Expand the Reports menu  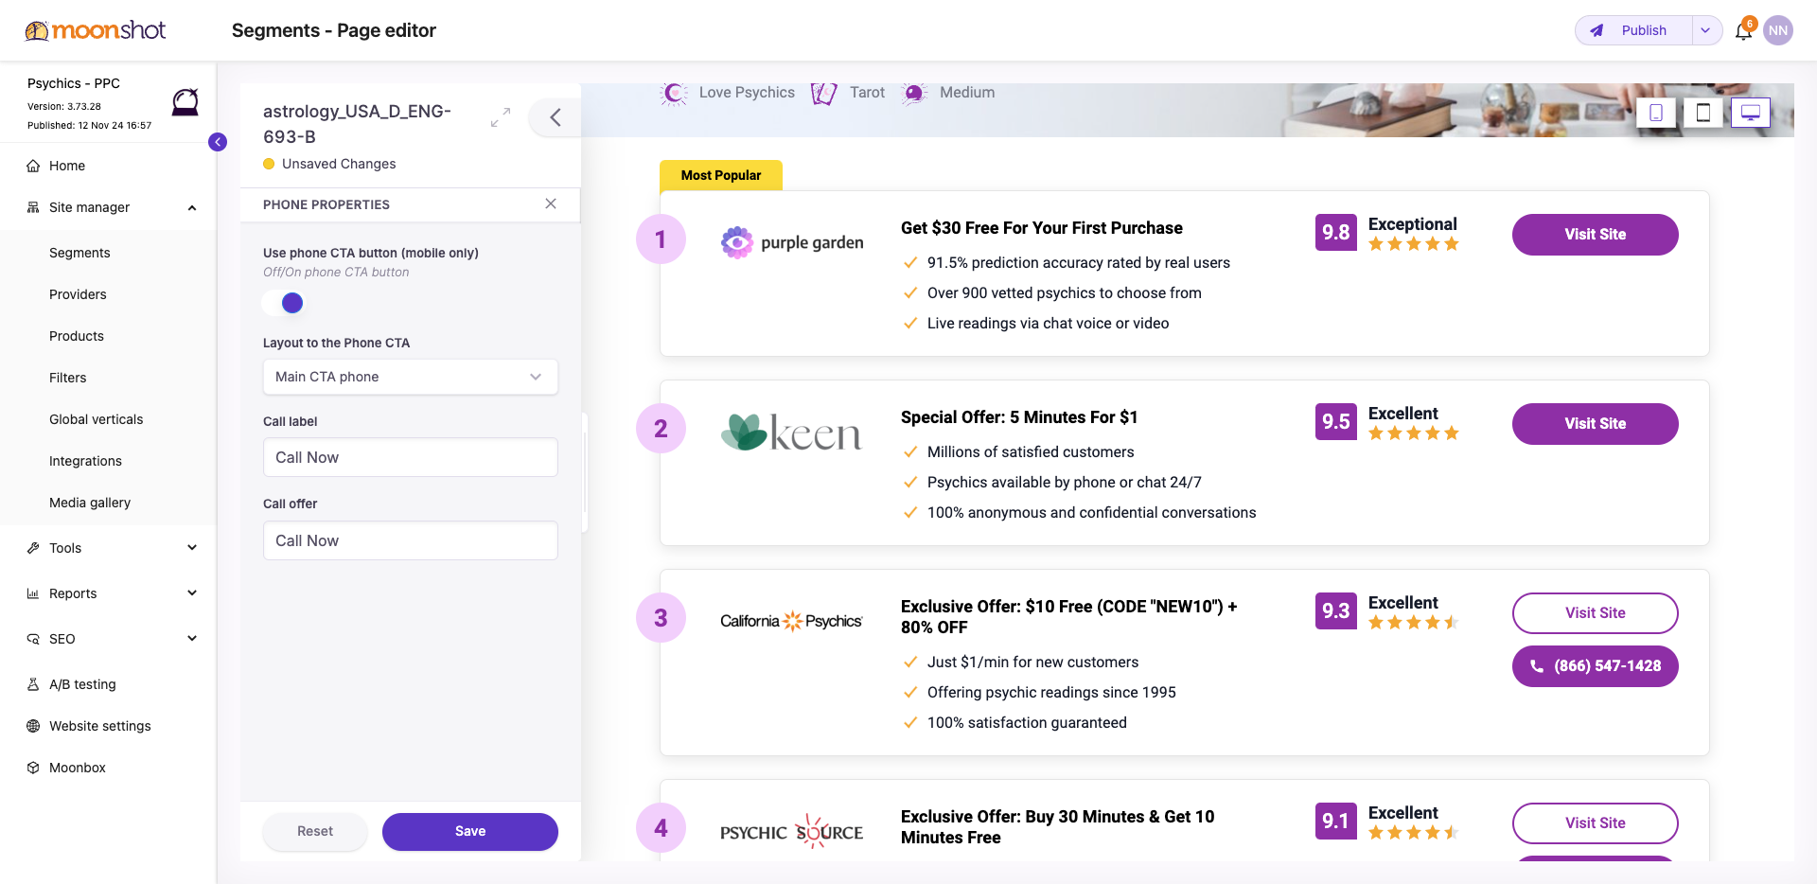[192, 593]
